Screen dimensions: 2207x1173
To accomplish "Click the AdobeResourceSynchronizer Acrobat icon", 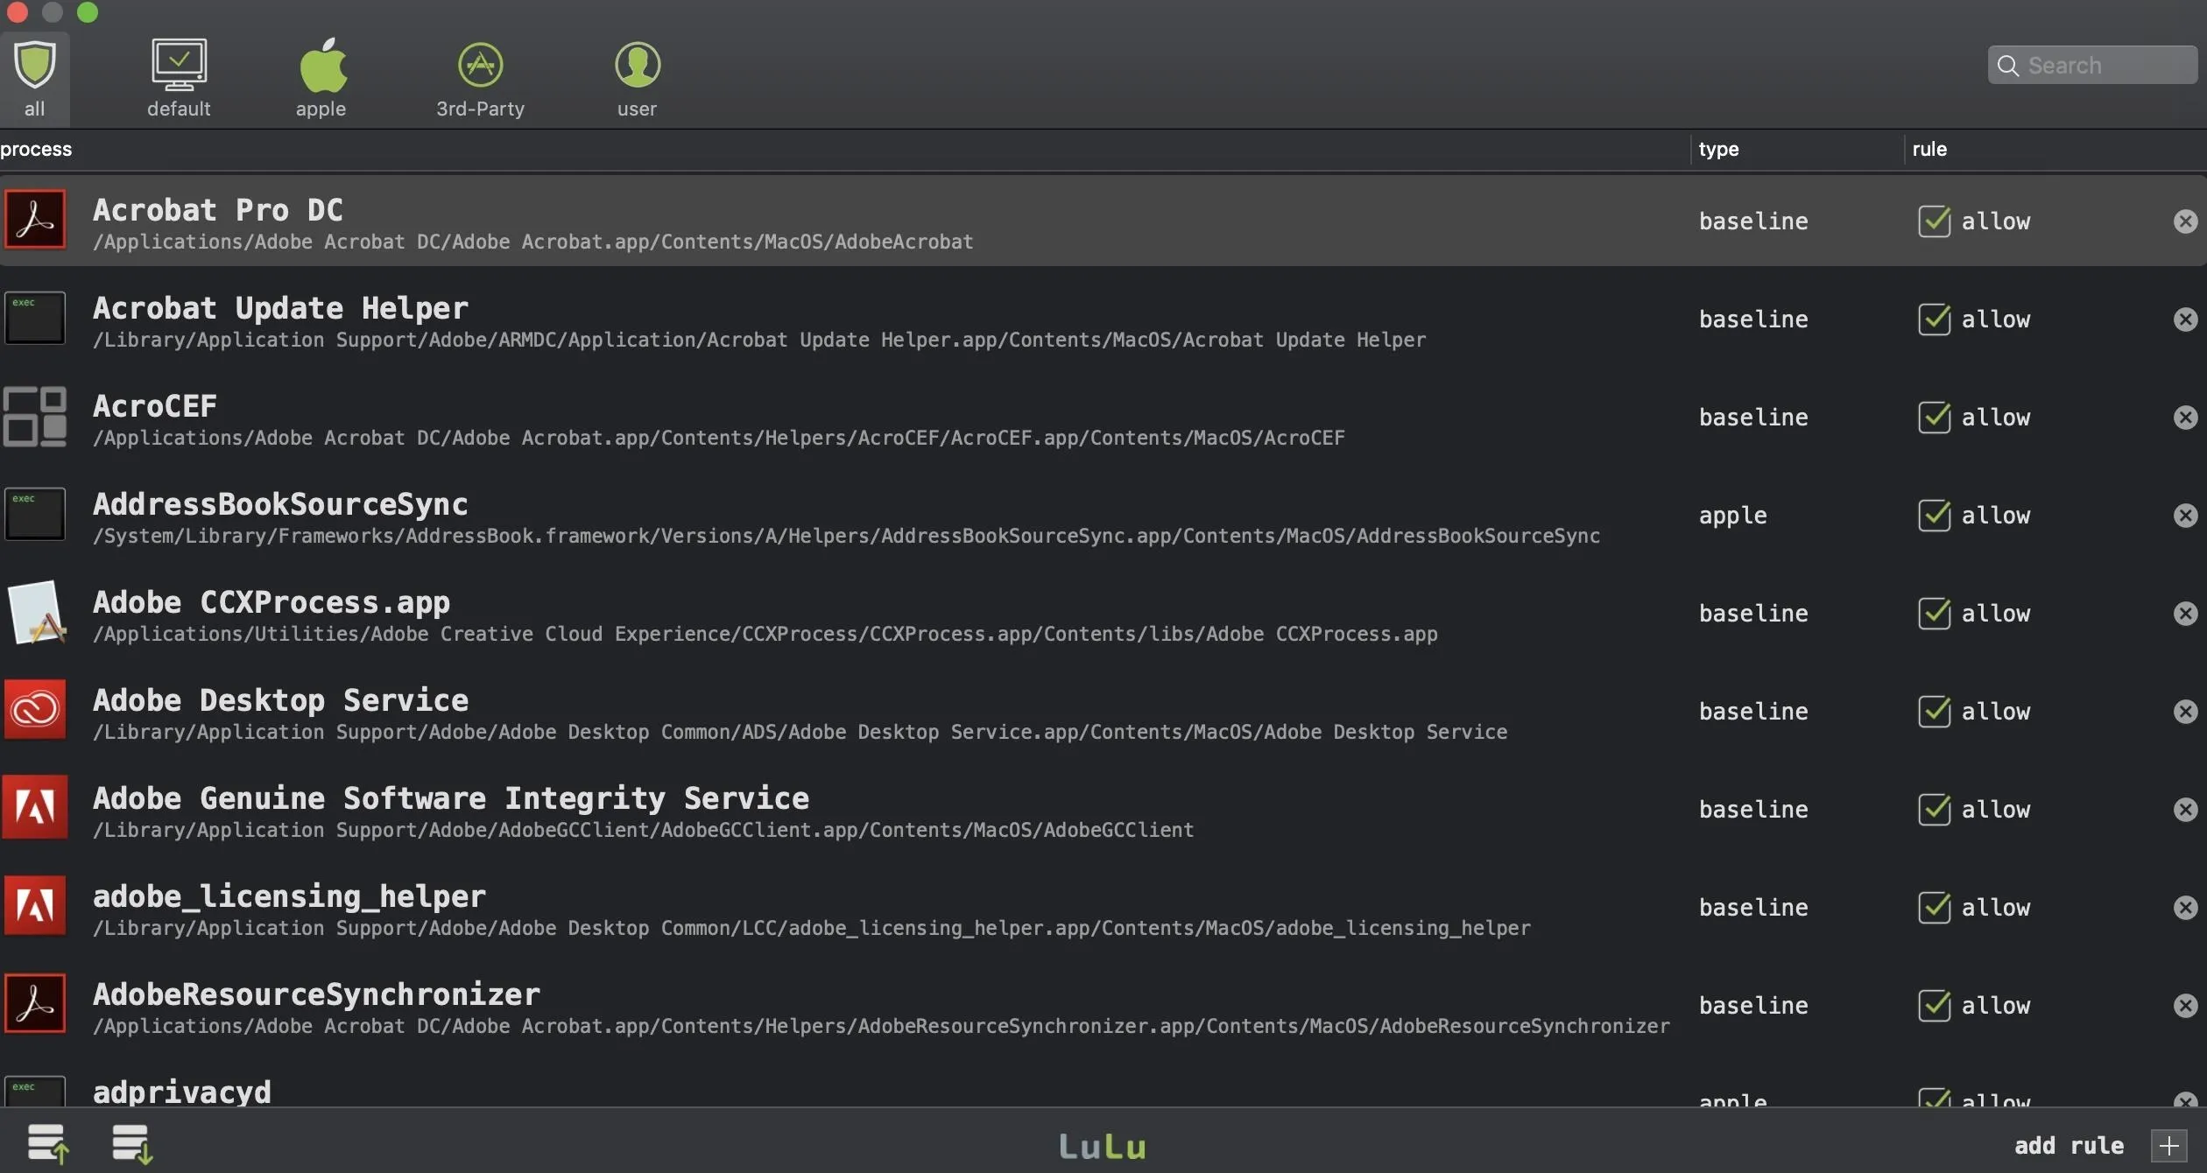I will [x=36, y=1004].
